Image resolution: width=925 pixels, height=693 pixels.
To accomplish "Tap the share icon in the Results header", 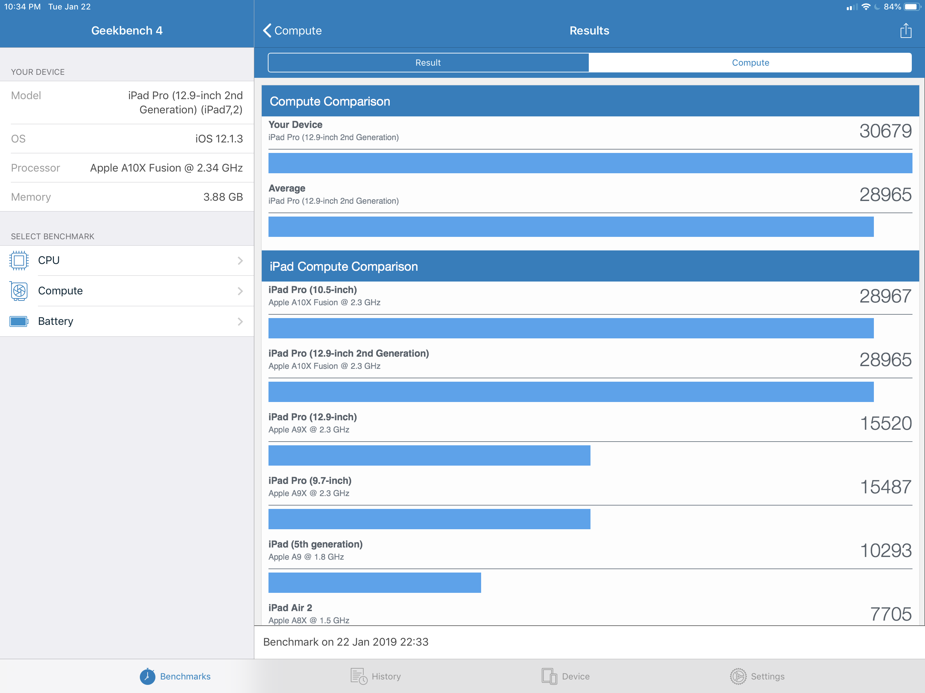I will point(906,30).
